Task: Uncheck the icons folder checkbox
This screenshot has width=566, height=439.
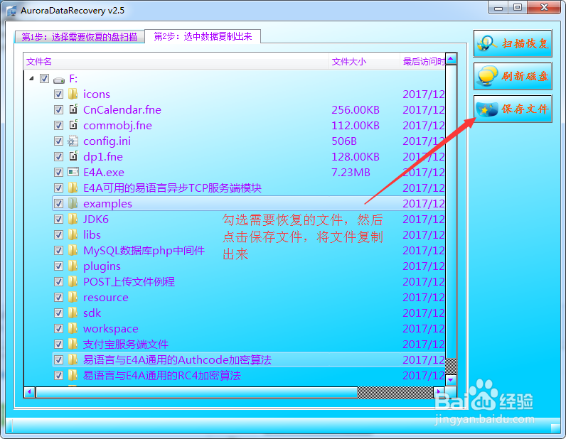Action: pos(58,94)
